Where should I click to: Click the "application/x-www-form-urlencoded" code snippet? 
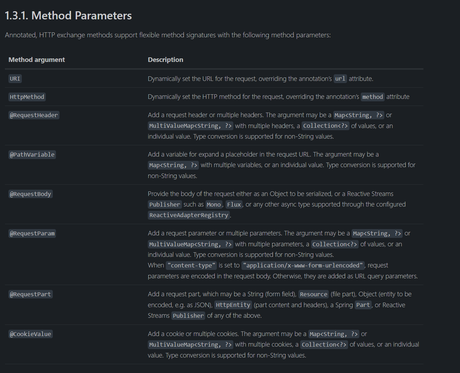tap(303, 266)
